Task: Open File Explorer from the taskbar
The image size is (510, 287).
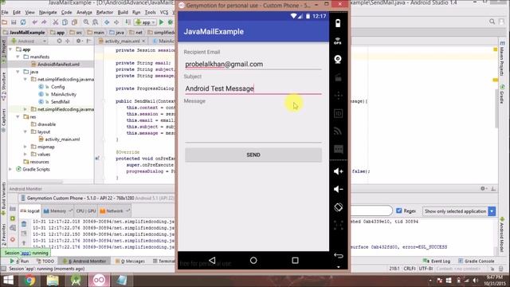Action: point(53,280)
